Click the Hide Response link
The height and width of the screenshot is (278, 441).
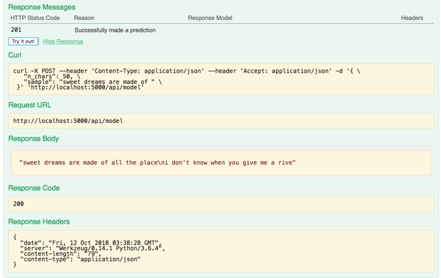coord(63,42)
